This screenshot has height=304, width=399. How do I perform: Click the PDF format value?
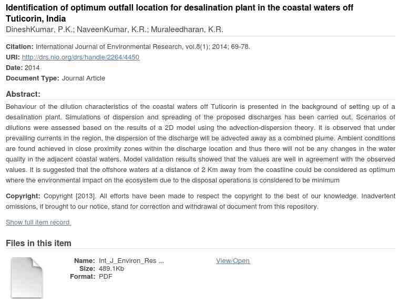[106, 277]
